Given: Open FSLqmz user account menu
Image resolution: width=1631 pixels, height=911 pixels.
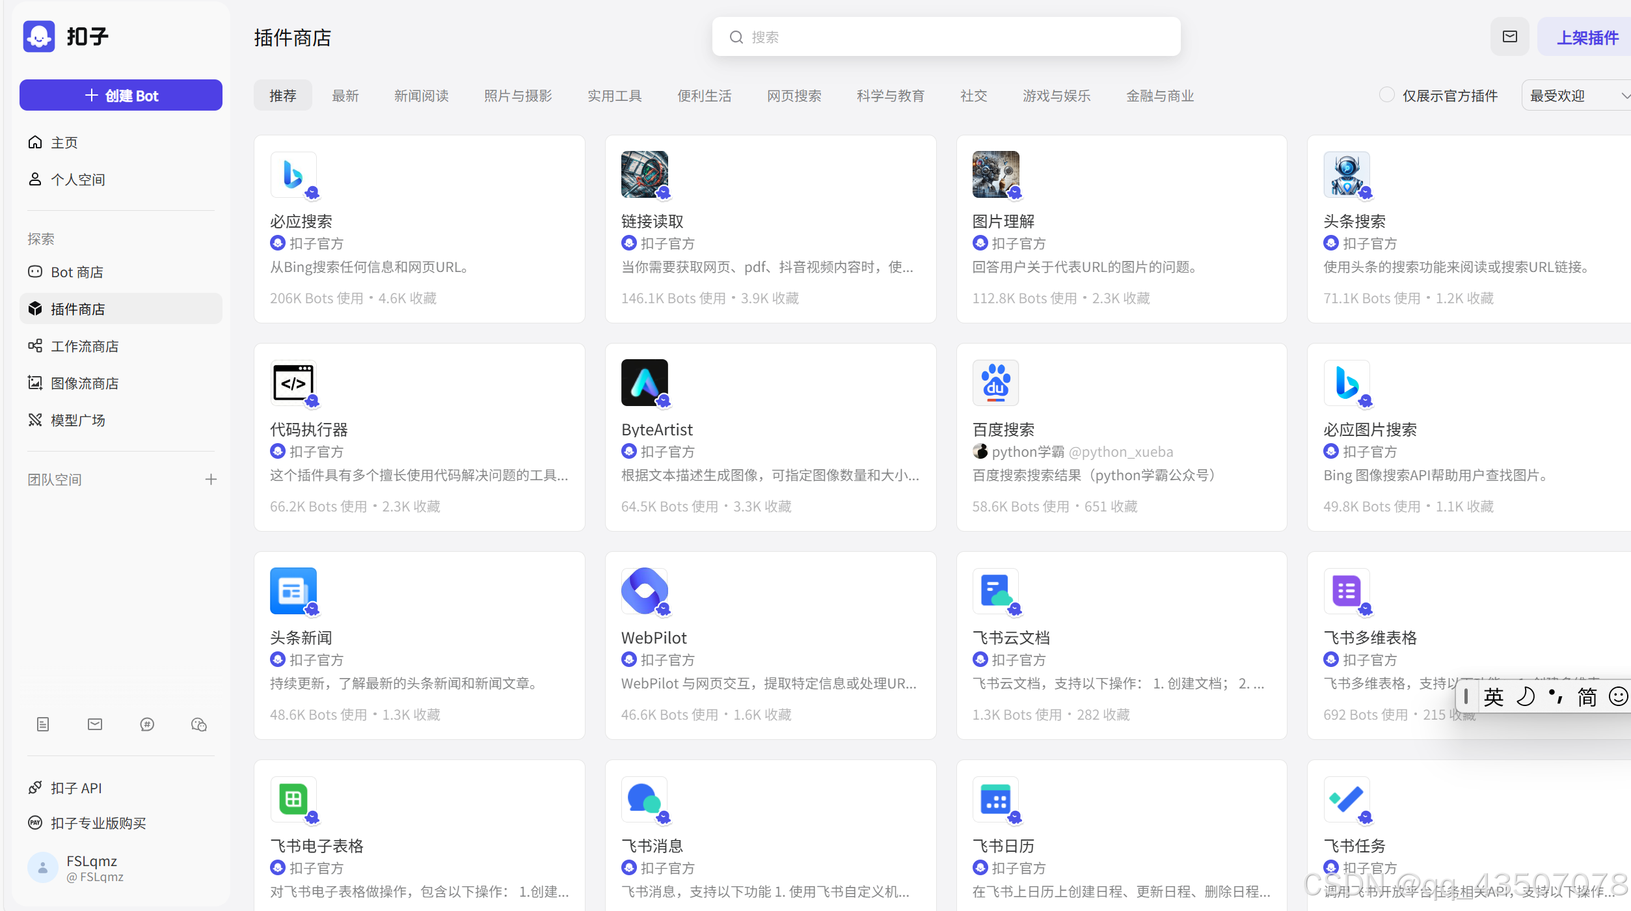Looking at the screenshot, I should (78, 867).
